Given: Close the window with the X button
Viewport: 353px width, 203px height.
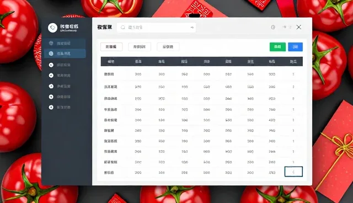Looking at the screenshot, I should coord(299,27).
